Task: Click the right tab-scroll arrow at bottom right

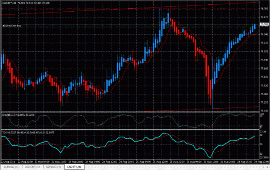Action: 267,167
